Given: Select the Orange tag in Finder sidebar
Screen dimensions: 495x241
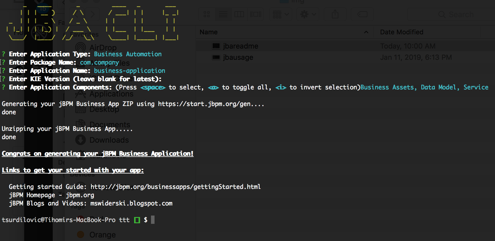Looking at the screenshot, I should pos(102,235).
